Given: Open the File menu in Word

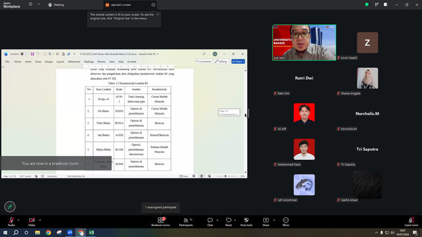Looking at the screenshot, I should pos(7,61).
